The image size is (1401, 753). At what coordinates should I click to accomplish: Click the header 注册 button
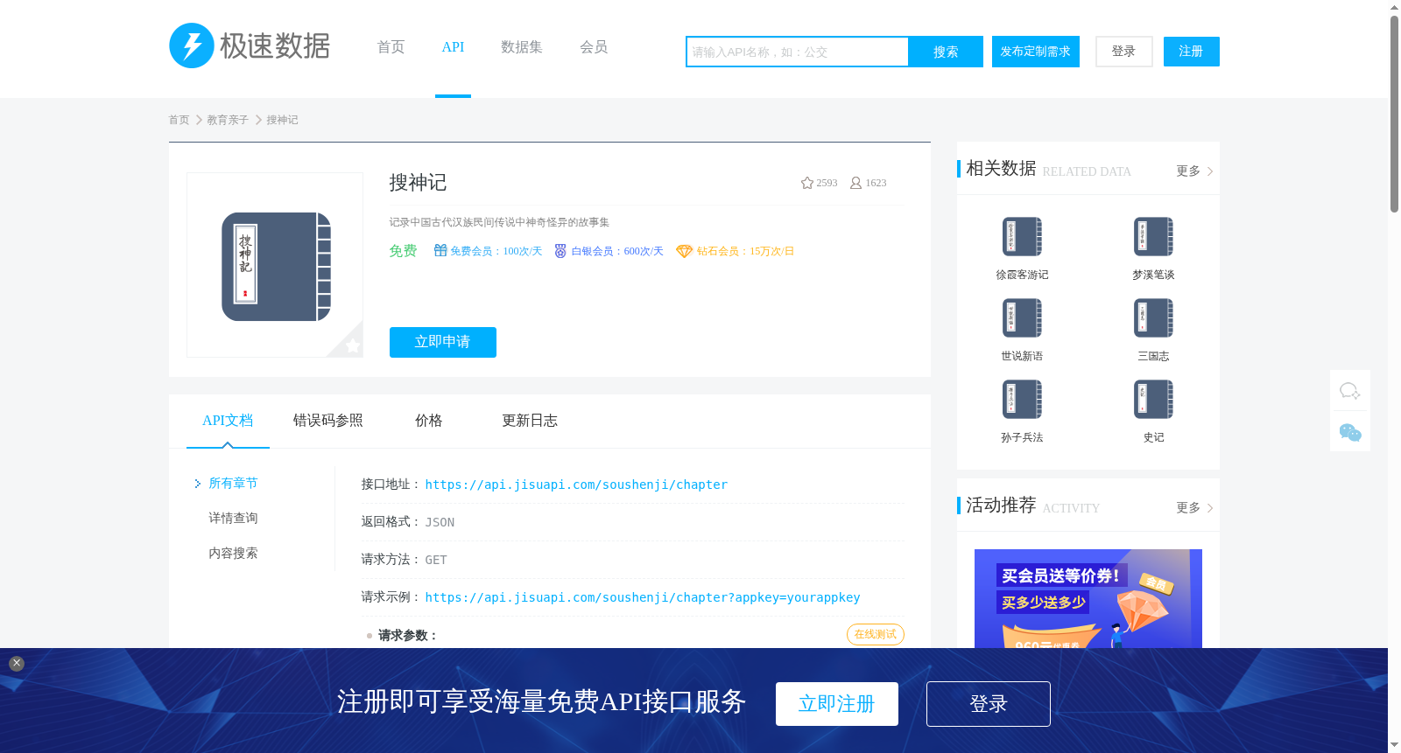coord(1192,52)
